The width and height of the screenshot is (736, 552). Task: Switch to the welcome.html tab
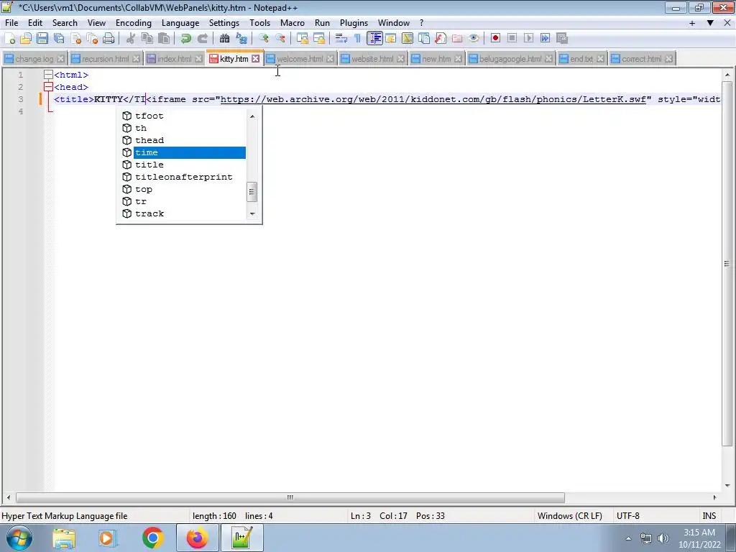[x=300, y=59]
